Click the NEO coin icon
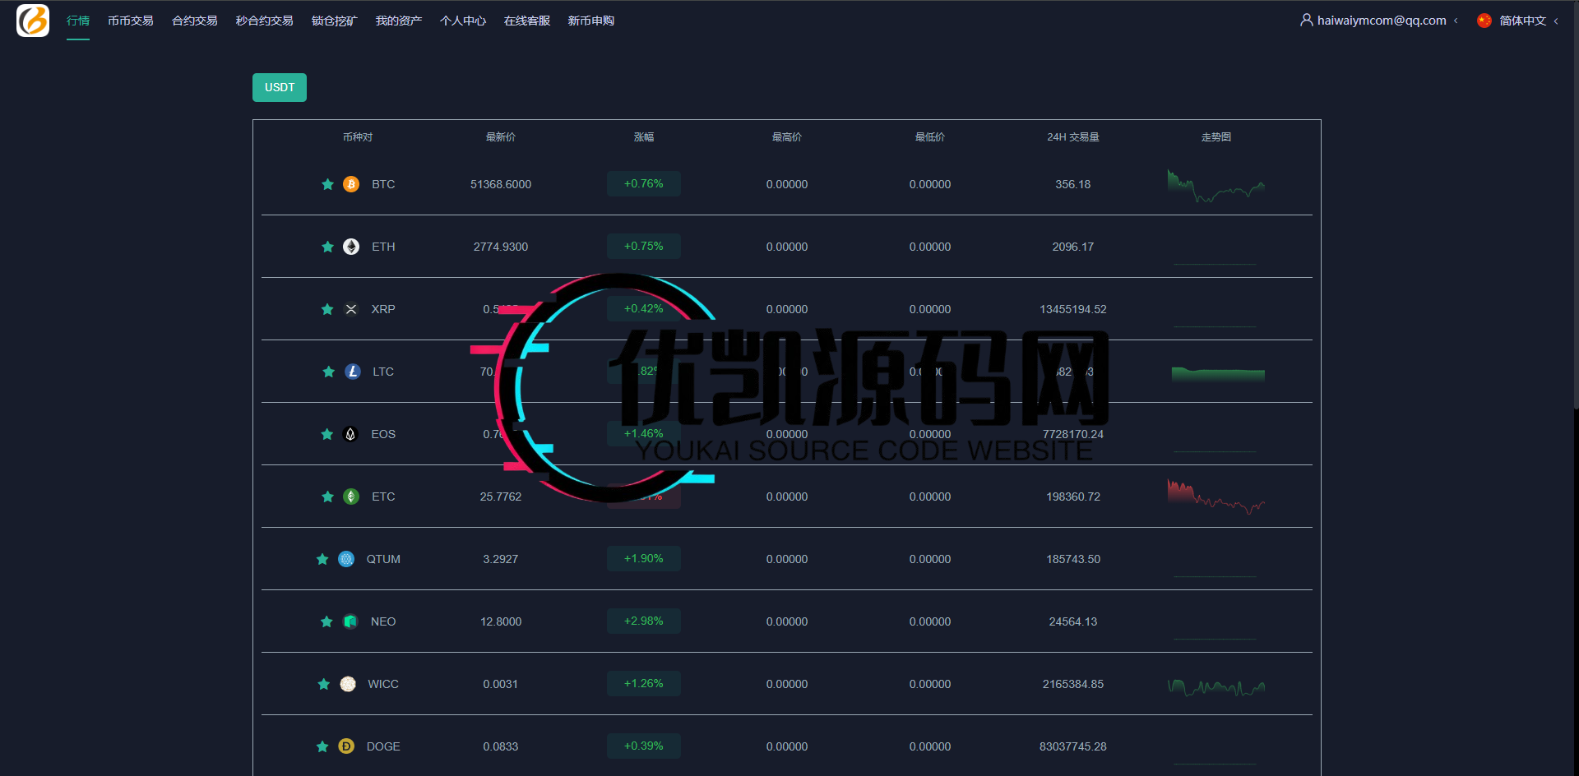The image size is (1579, 776). (x=350, y=621)
